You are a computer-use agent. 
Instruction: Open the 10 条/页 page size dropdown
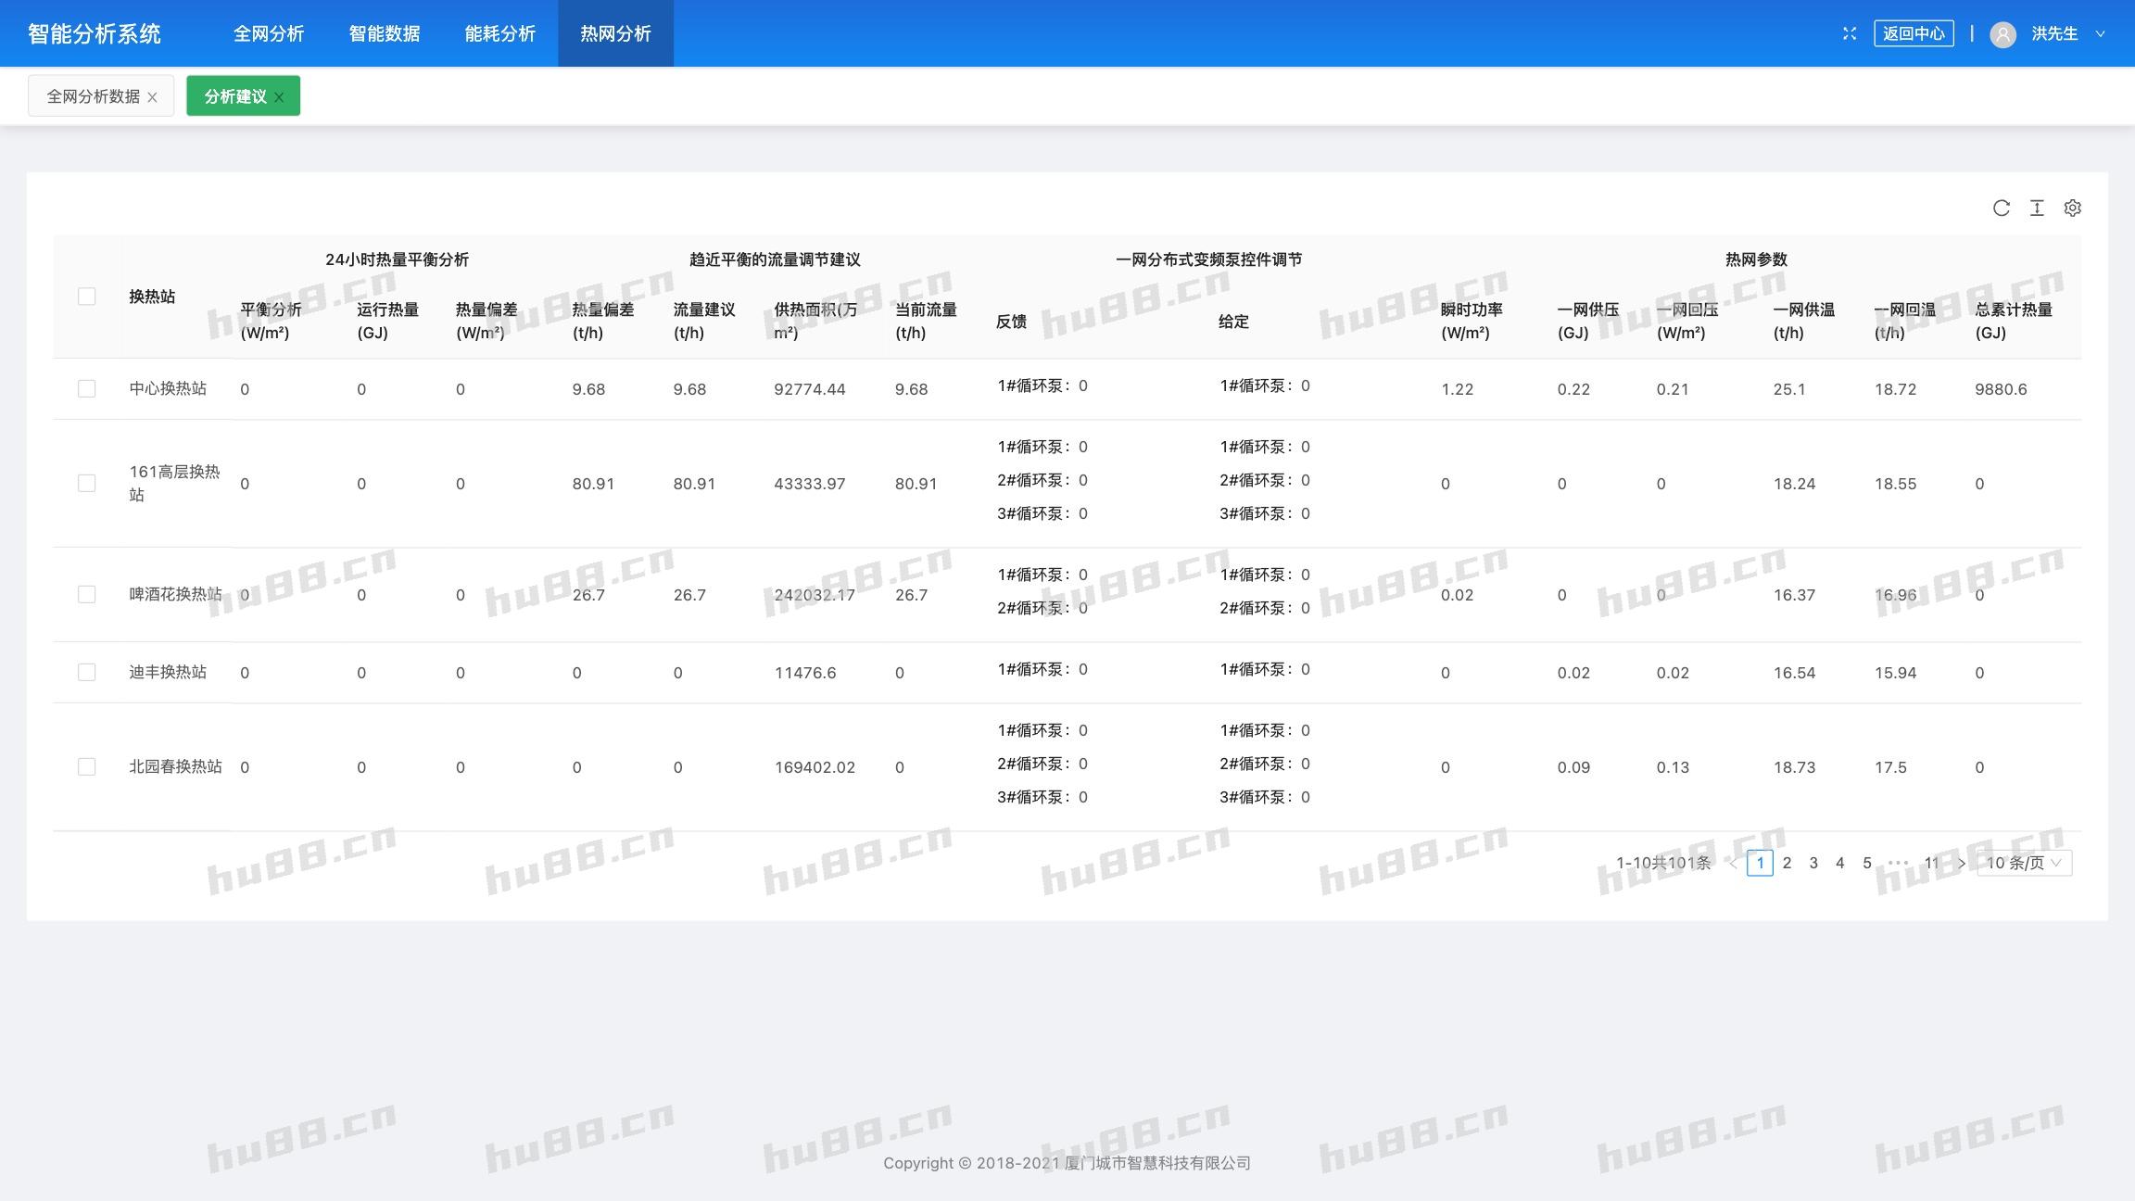coord(2024,863)
